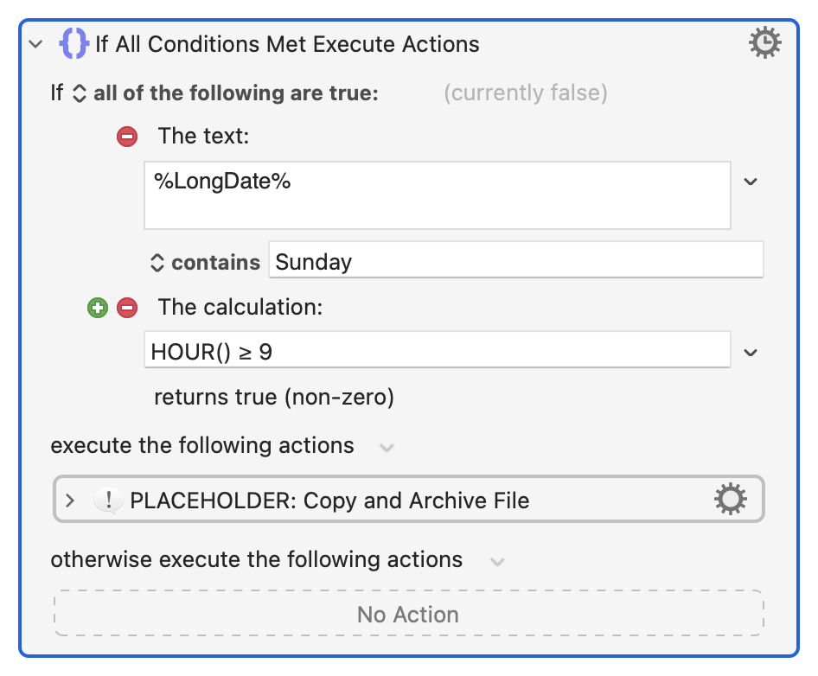Open the dropdown beside the HOUR() calculation field
The image size is (818, 676).
(x=751, y=353)
